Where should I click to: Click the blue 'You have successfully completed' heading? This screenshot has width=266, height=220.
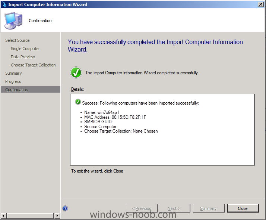click(x=155, y=46)
